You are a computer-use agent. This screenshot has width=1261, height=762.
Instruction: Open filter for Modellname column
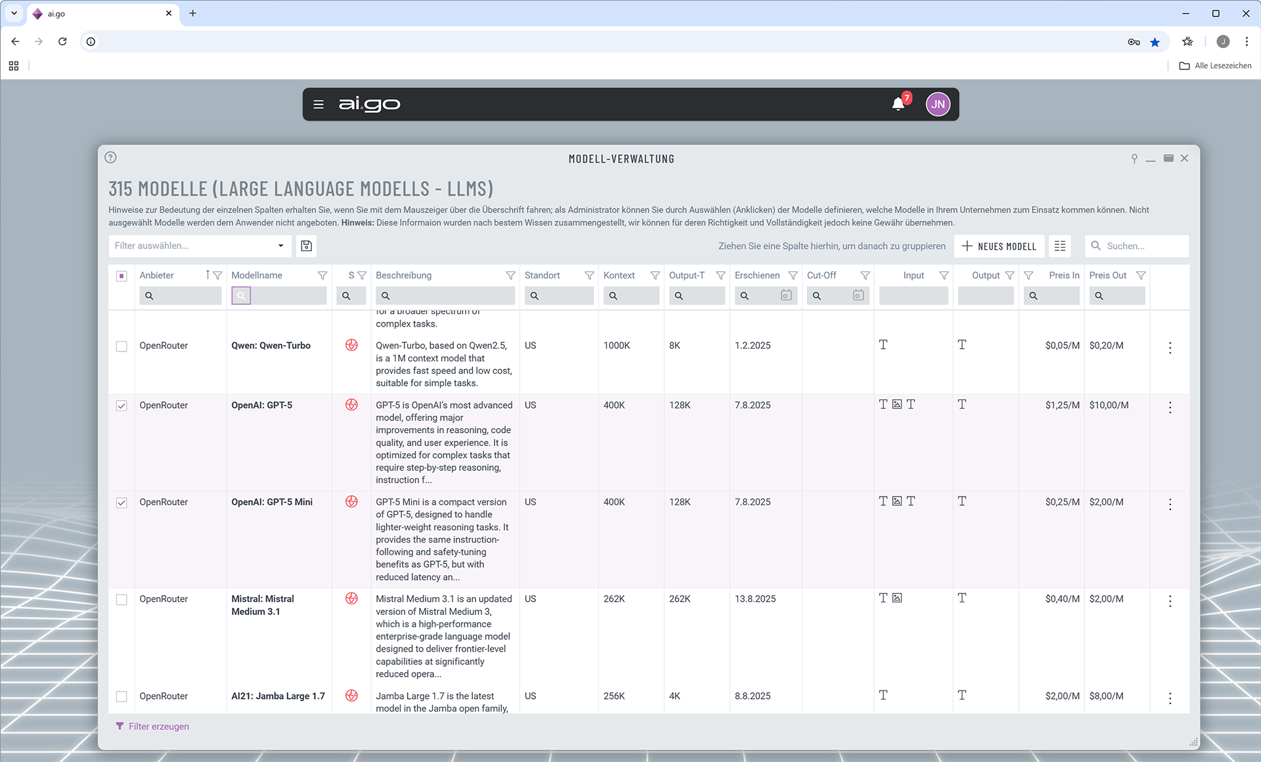point(322,275)
